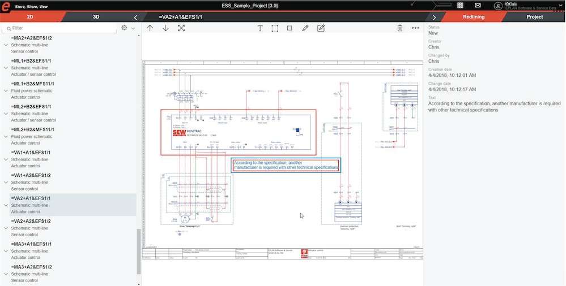Click the edit note icon
Image resolution: width=566 pixels, height=286 pixels.
point(321,28)
